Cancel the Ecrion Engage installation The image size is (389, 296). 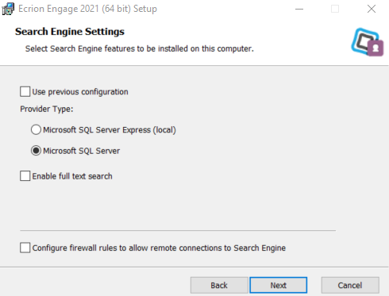tap(350, 285)
